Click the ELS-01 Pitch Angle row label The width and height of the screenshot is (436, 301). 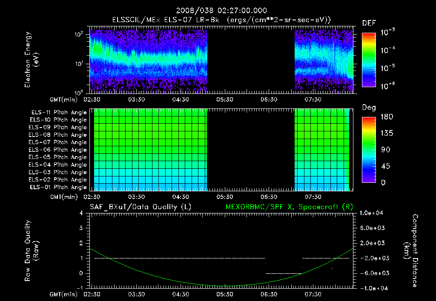coord(58,187)
